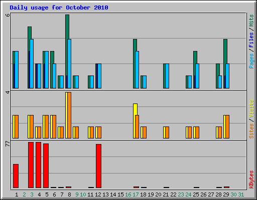Click day label '29' on the x-axis

(x=226, y=194)
